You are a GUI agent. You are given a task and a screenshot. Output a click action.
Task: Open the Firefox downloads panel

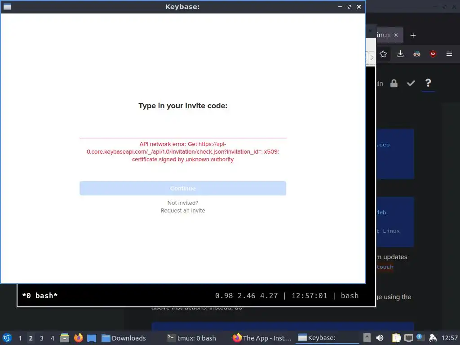pyautogui.click(x=400, y=54)
